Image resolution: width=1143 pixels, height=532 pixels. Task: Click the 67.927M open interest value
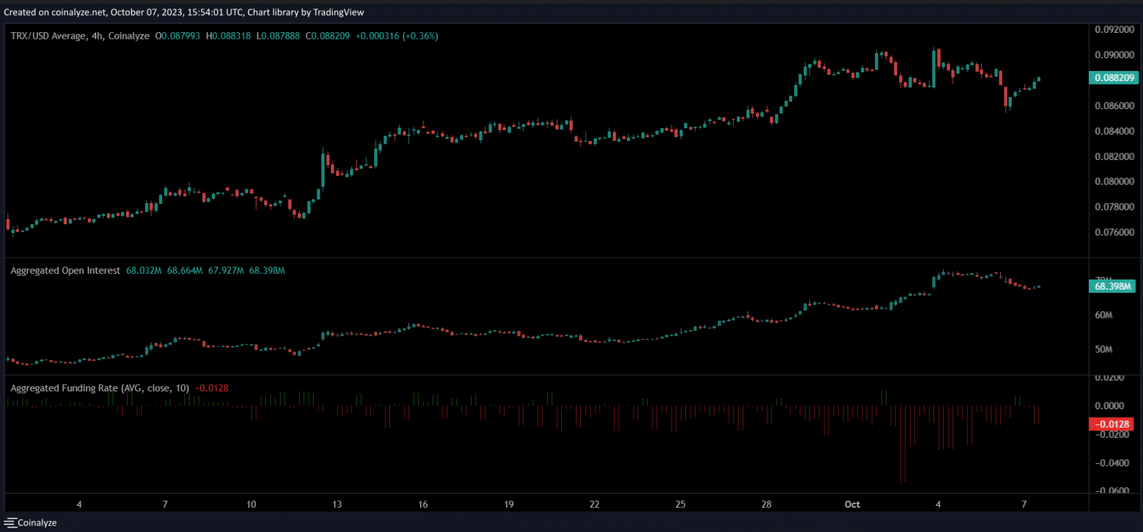tap(226, 271)
